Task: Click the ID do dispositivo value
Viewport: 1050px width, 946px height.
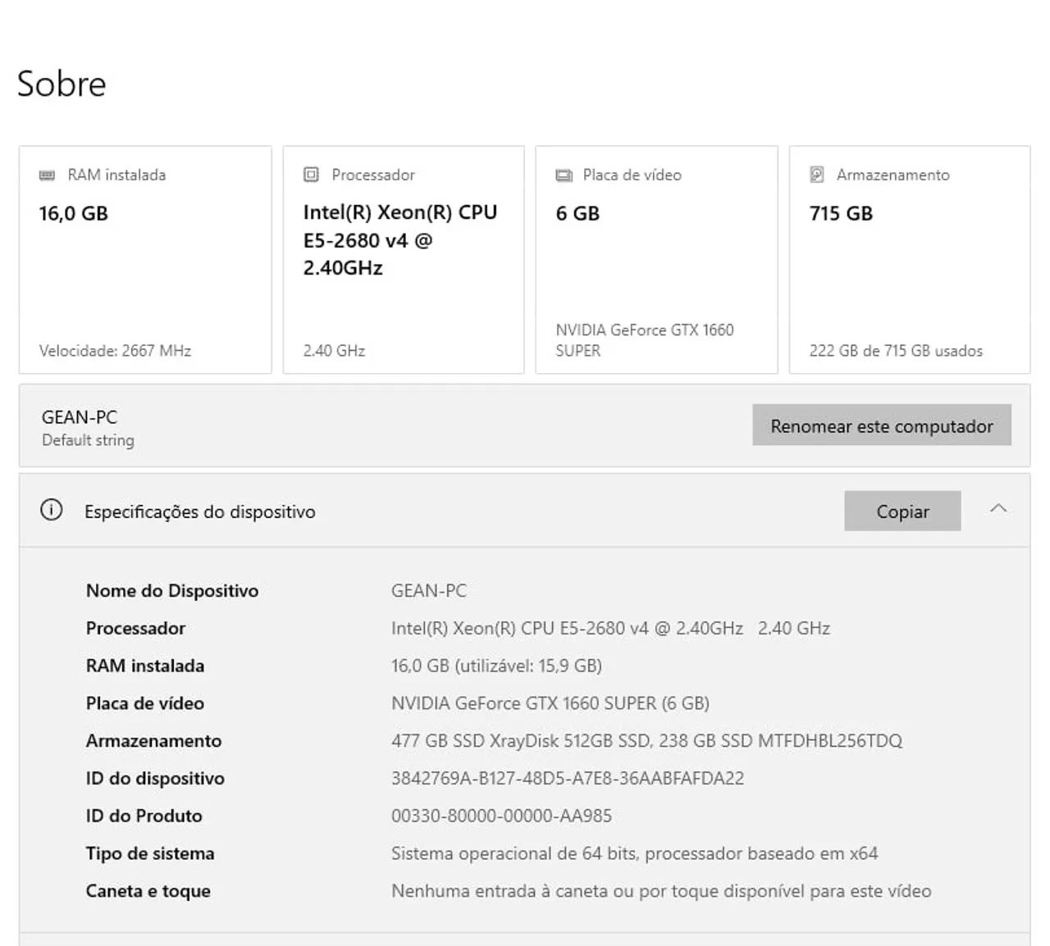Action: pyautogui.click(x=567, y=778)
